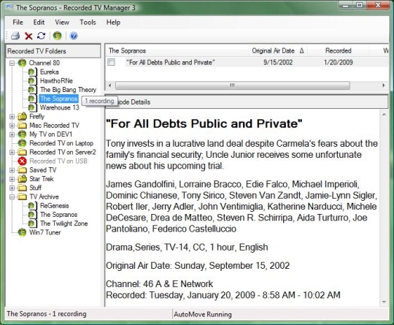Click the Recorded TV on Server2 folder icon
Viewport: 394px width, 325px height.
[x=22, y=152]
